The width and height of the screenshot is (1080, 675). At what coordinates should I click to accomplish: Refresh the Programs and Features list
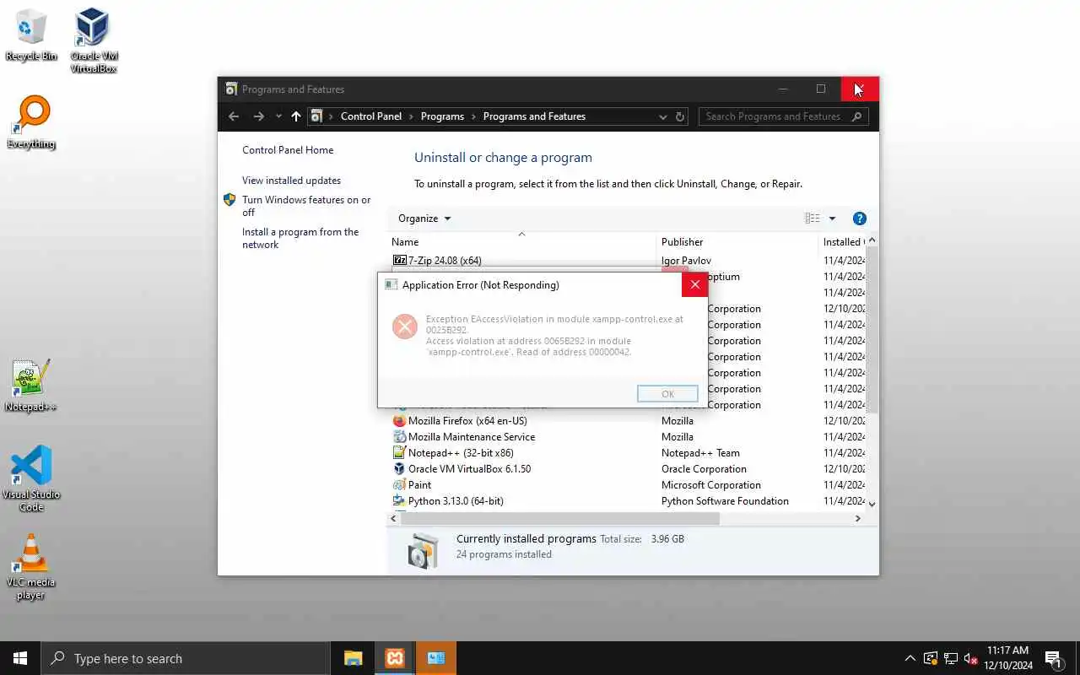(680, 116)
